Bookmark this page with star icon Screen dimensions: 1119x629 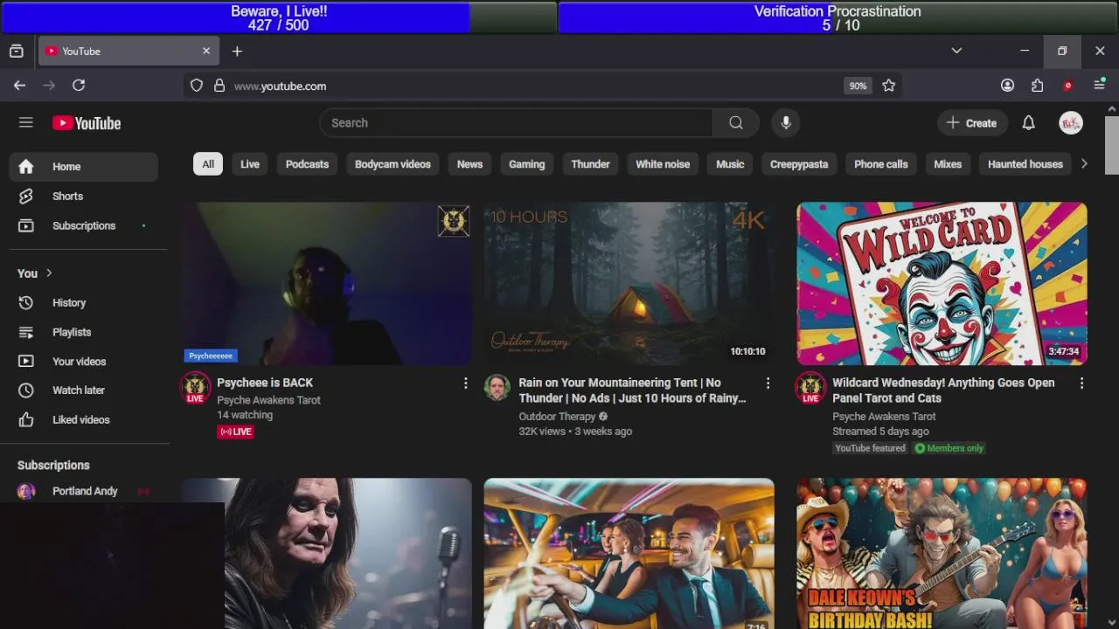[x=889, y=86]
